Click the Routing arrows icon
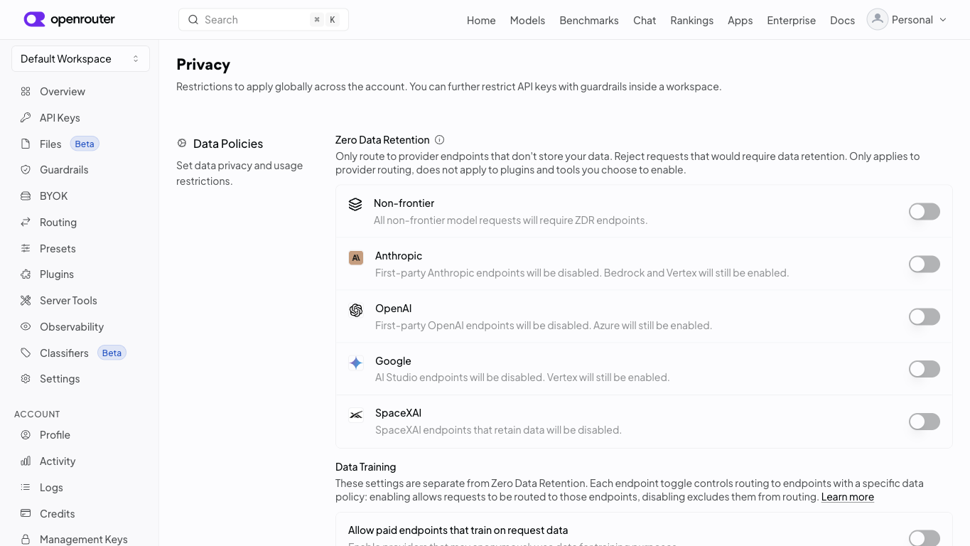The width and height of the screenshot is (970, 546). (26, 222)
